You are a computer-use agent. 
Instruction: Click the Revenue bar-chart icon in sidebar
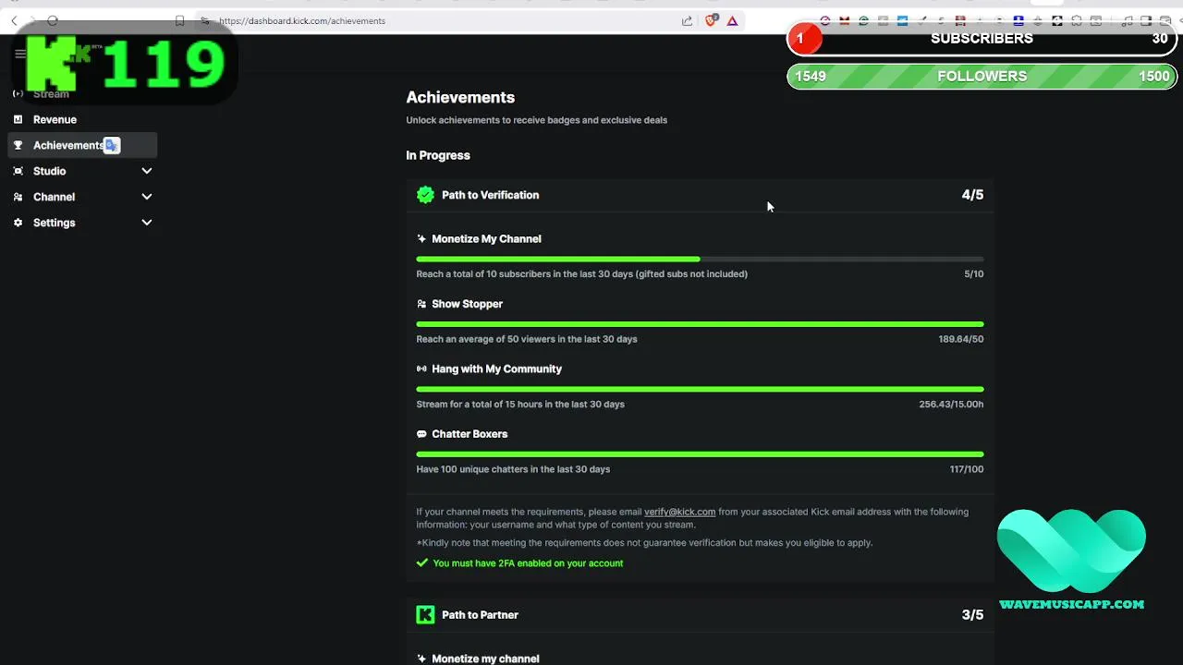click(18, 119)
